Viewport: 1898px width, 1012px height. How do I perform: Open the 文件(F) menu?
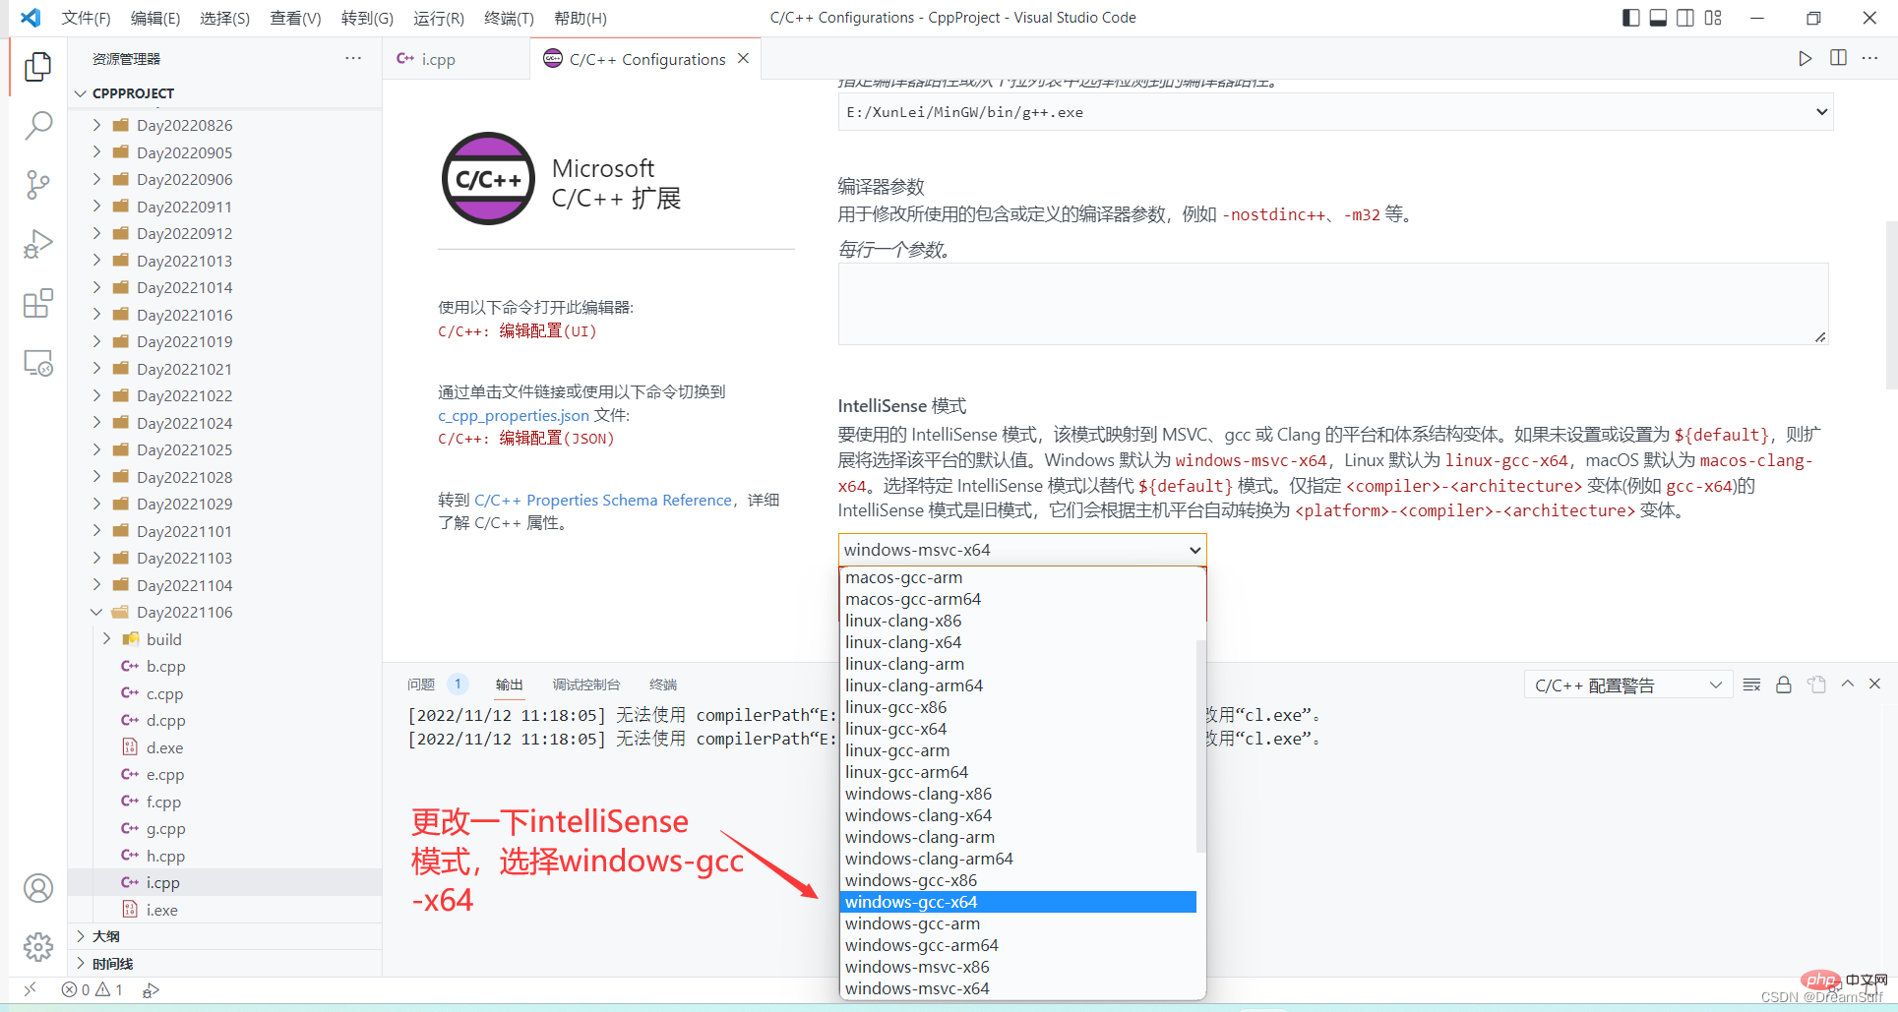(86, 18)
